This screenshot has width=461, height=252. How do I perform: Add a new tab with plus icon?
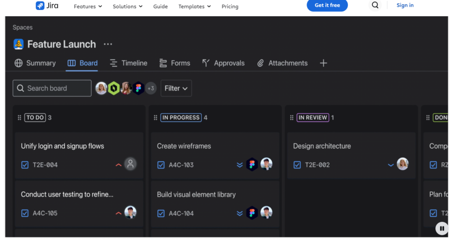pos(323,63)
